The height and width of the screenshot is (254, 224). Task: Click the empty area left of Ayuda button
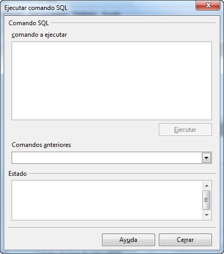click(x=55, y=240)
